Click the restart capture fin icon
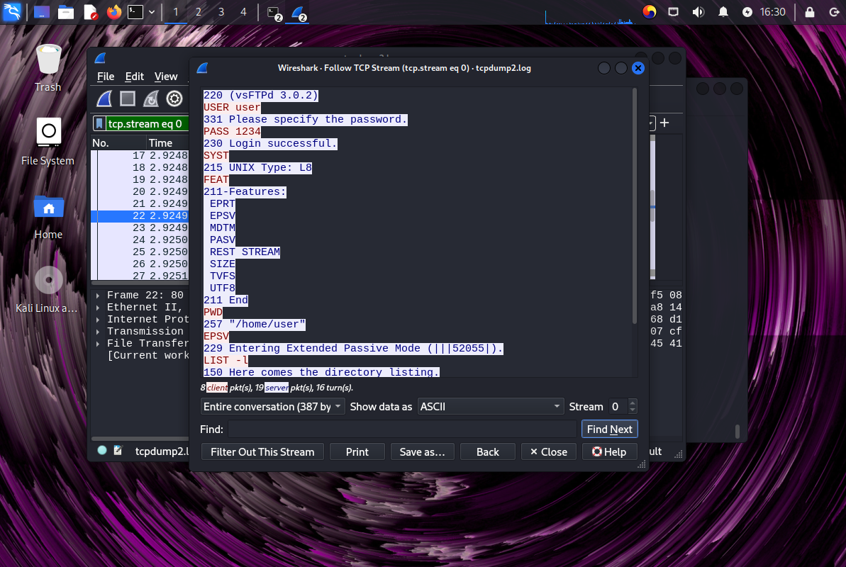The height and width of the screenshot is (567, 846). pos(151,99)
